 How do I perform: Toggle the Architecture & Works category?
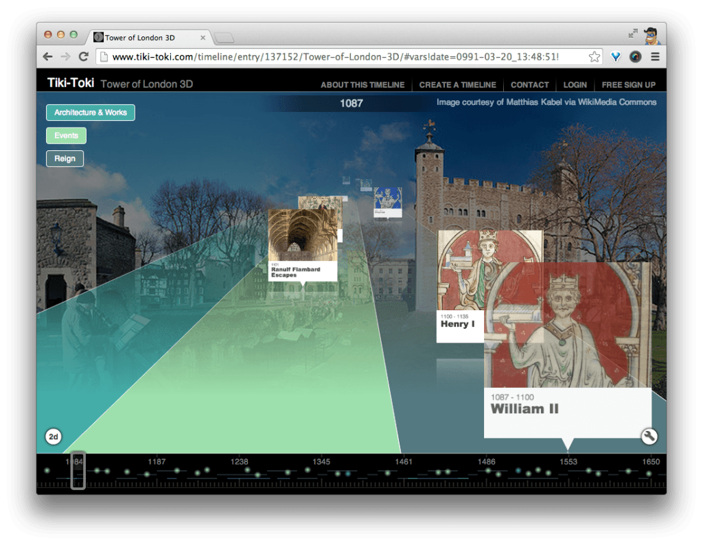tap(91, 113)
